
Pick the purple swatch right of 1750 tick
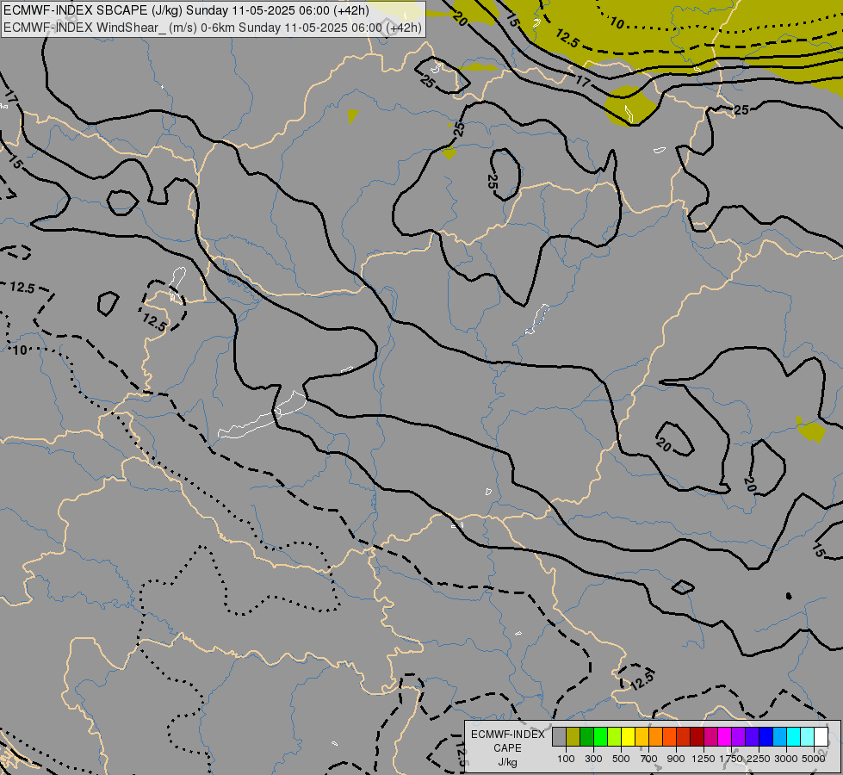point(738,737)
